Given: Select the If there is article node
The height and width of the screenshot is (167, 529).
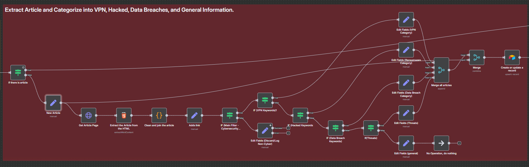Looking at the screenshot, I should point(18,72).
